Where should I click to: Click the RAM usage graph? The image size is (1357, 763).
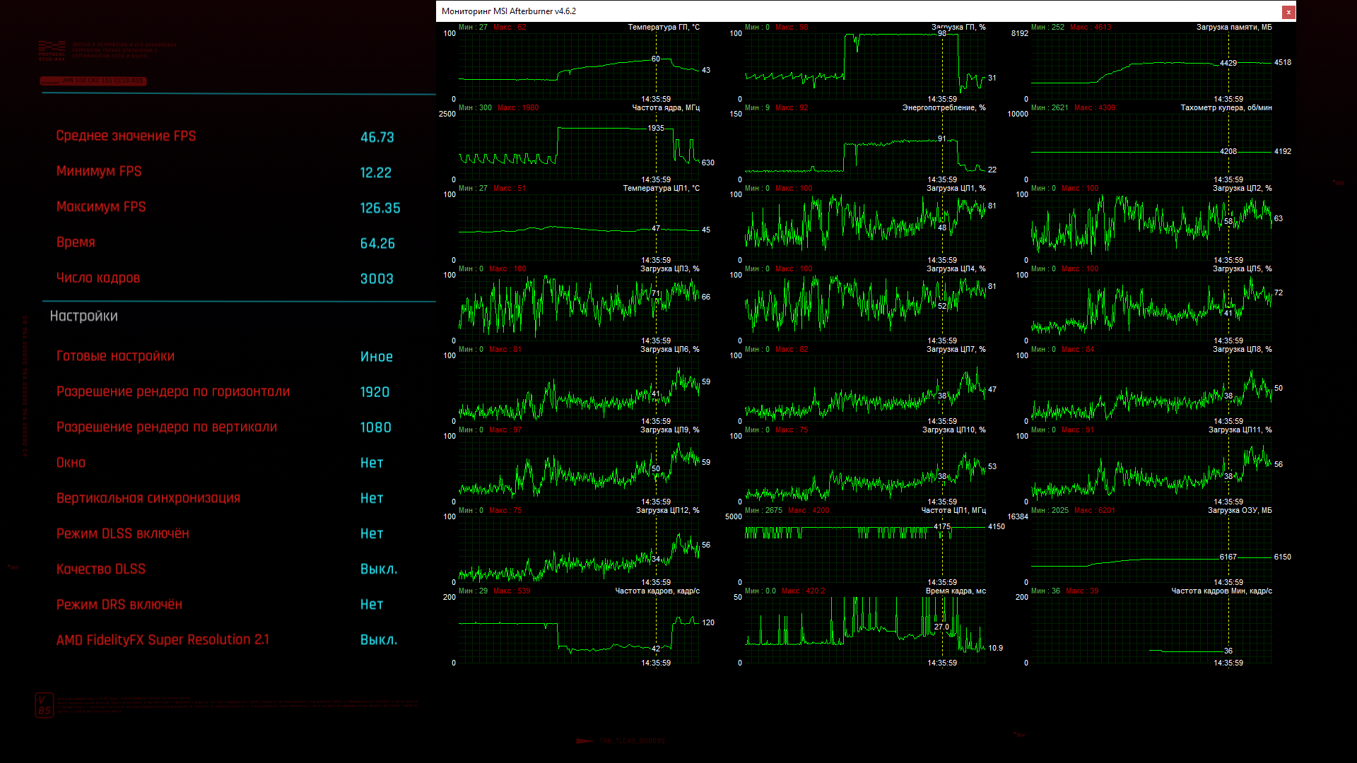(x=1151, y=549)
